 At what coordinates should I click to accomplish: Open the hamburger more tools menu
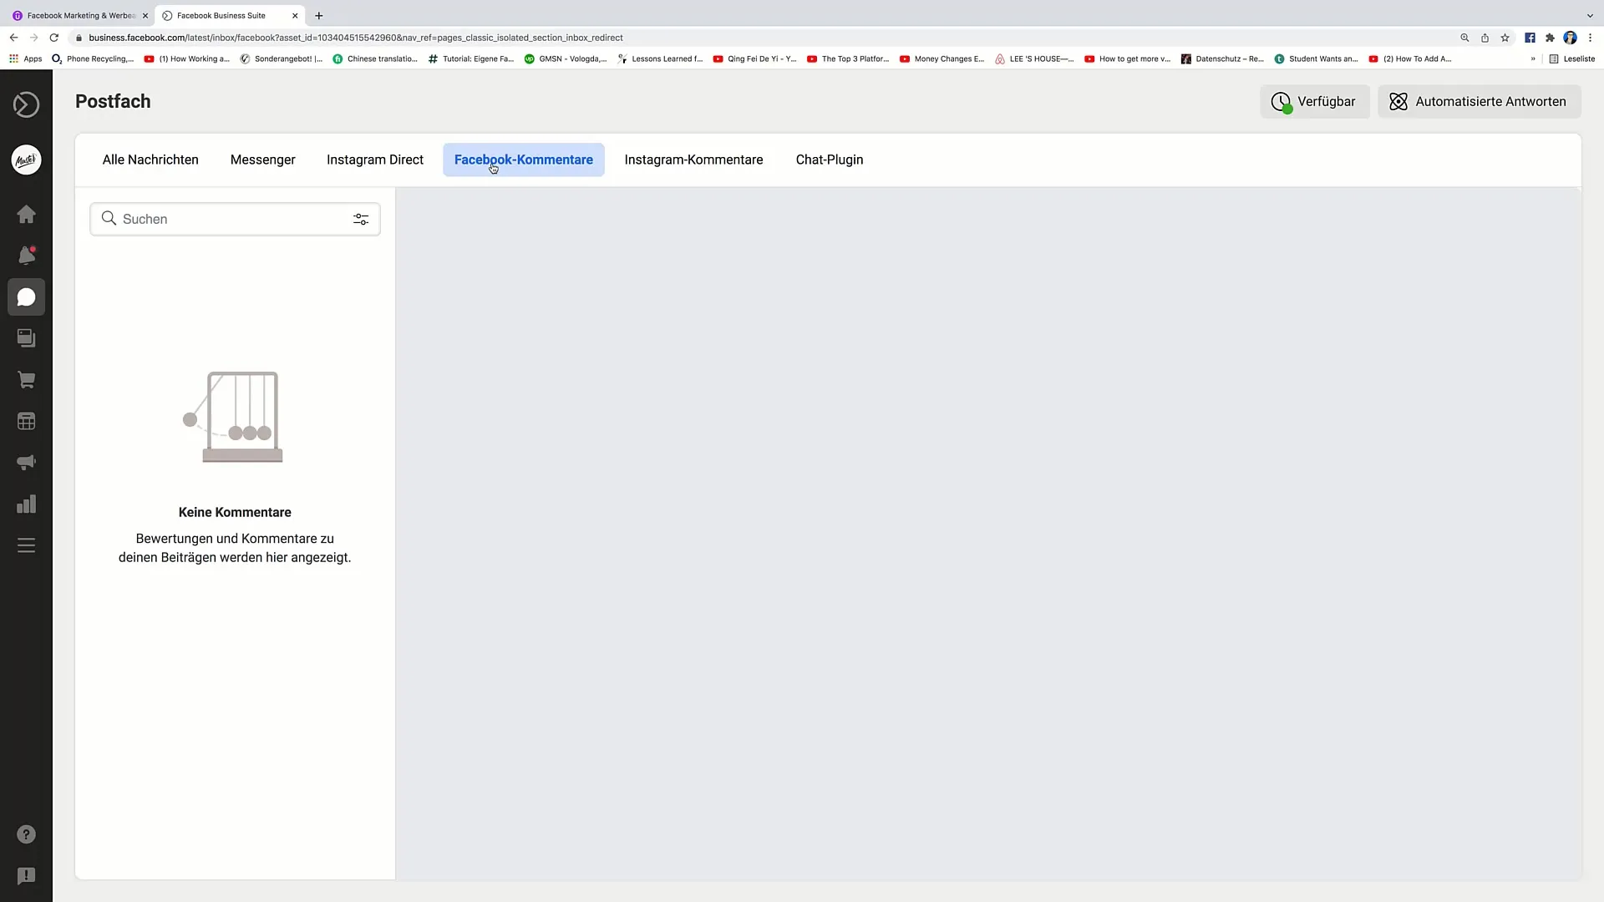point(26,545)
